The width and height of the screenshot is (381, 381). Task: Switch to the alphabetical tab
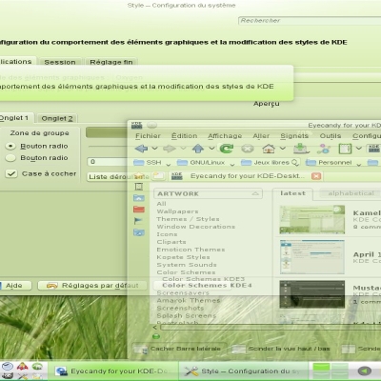[351, 193]
